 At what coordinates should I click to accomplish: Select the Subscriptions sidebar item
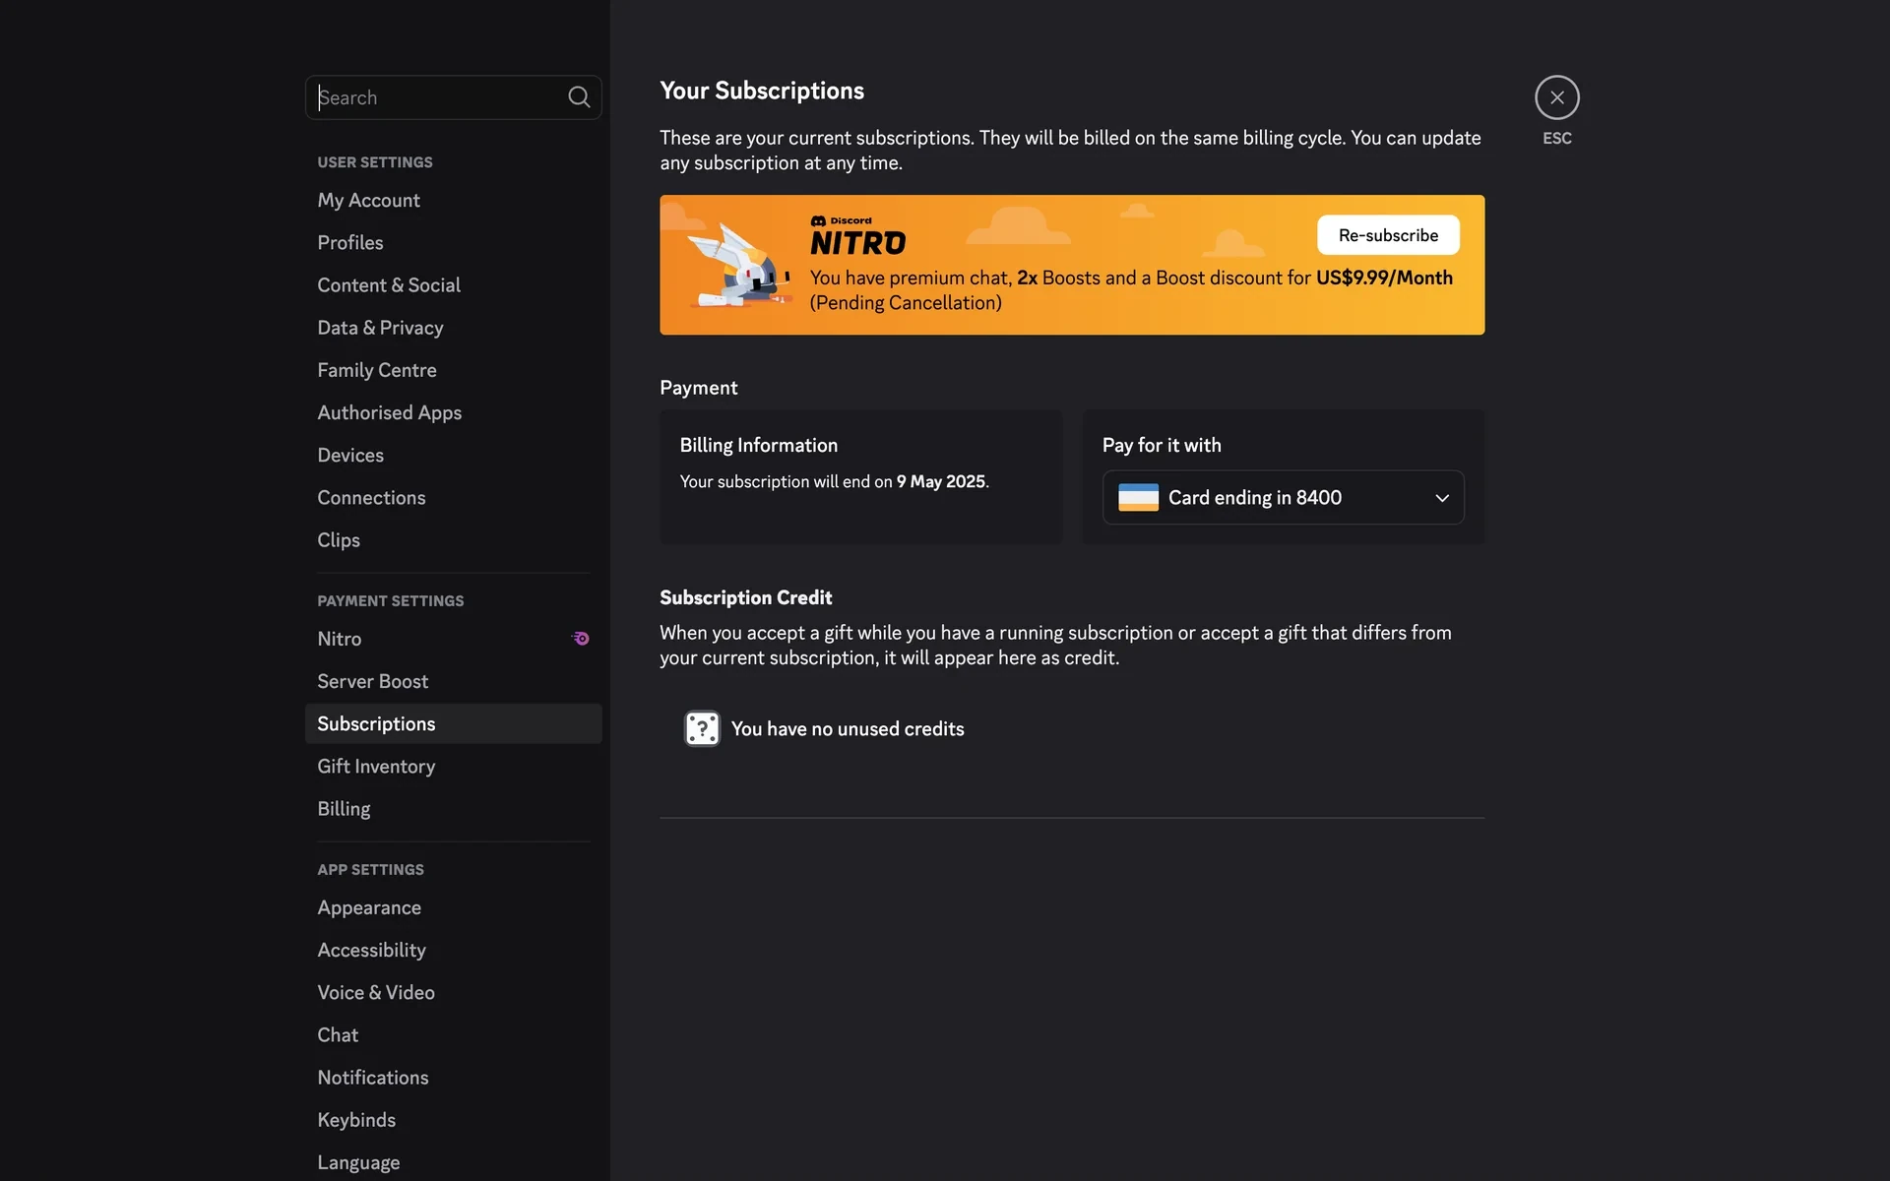click(453, 723)
